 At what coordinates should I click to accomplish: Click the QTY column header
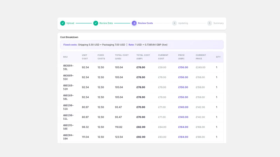[218, 57]
